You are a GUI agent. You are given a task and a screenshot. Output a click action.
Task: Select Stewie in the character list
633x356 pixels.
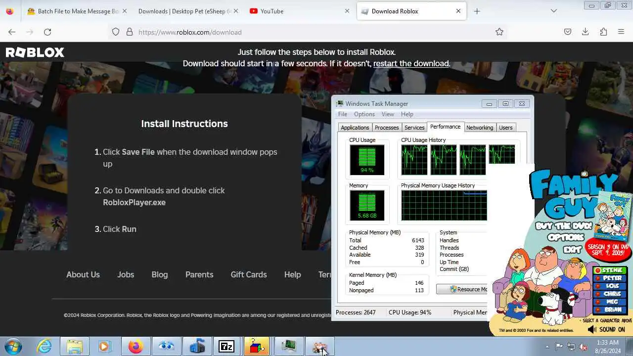(611, 270)
